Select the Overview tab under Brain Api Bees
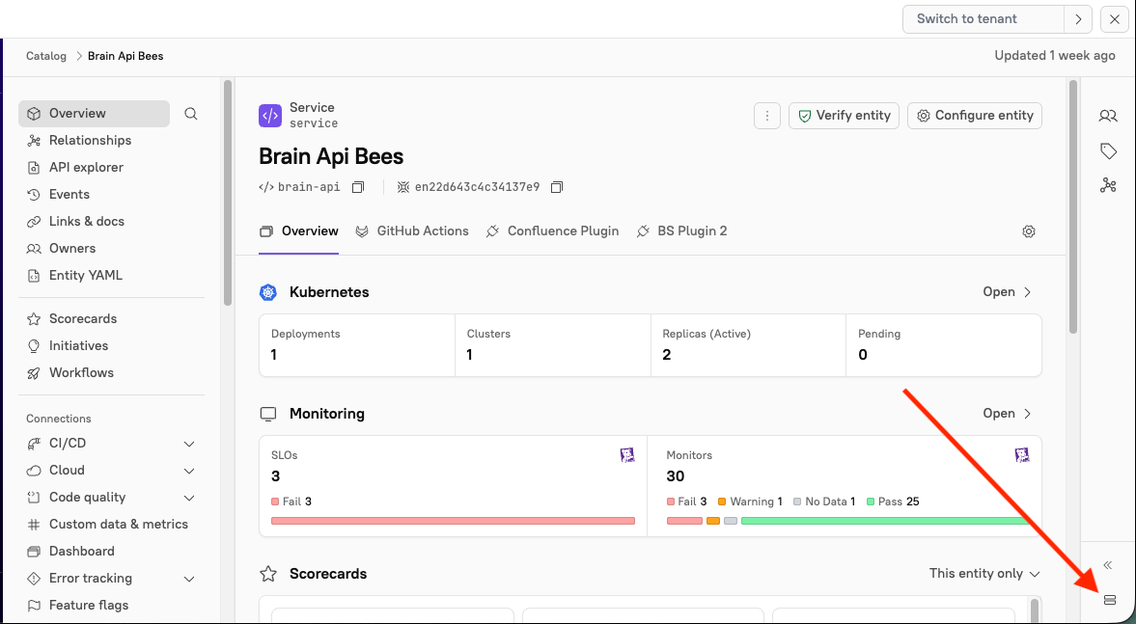The width and height of the screenshot is (1136, 624). pyautogui.click(x=298, y=231)
